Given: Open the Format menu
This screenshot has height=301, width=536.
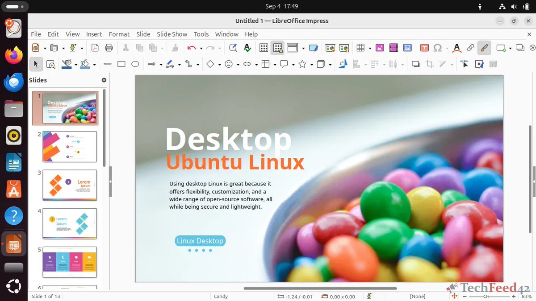Looking at the screenshot, I should (x=119, y=34).
